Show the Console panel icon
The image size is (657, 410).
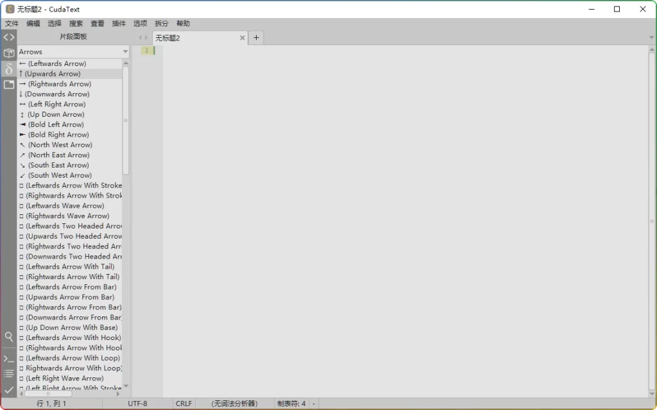9,359
